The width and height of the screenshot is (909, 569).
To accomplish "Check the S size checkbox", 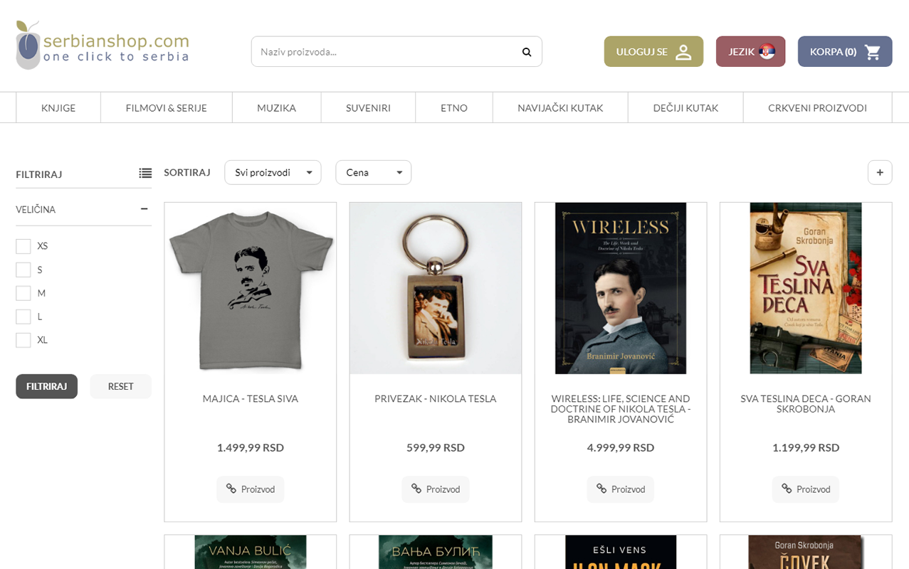I will (23, 270).
